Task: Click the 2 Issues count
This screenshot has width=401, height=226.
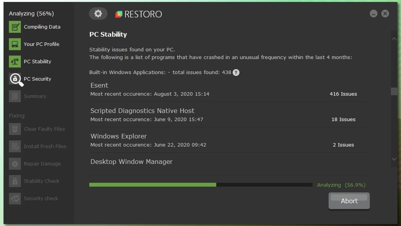Action: 343,145
